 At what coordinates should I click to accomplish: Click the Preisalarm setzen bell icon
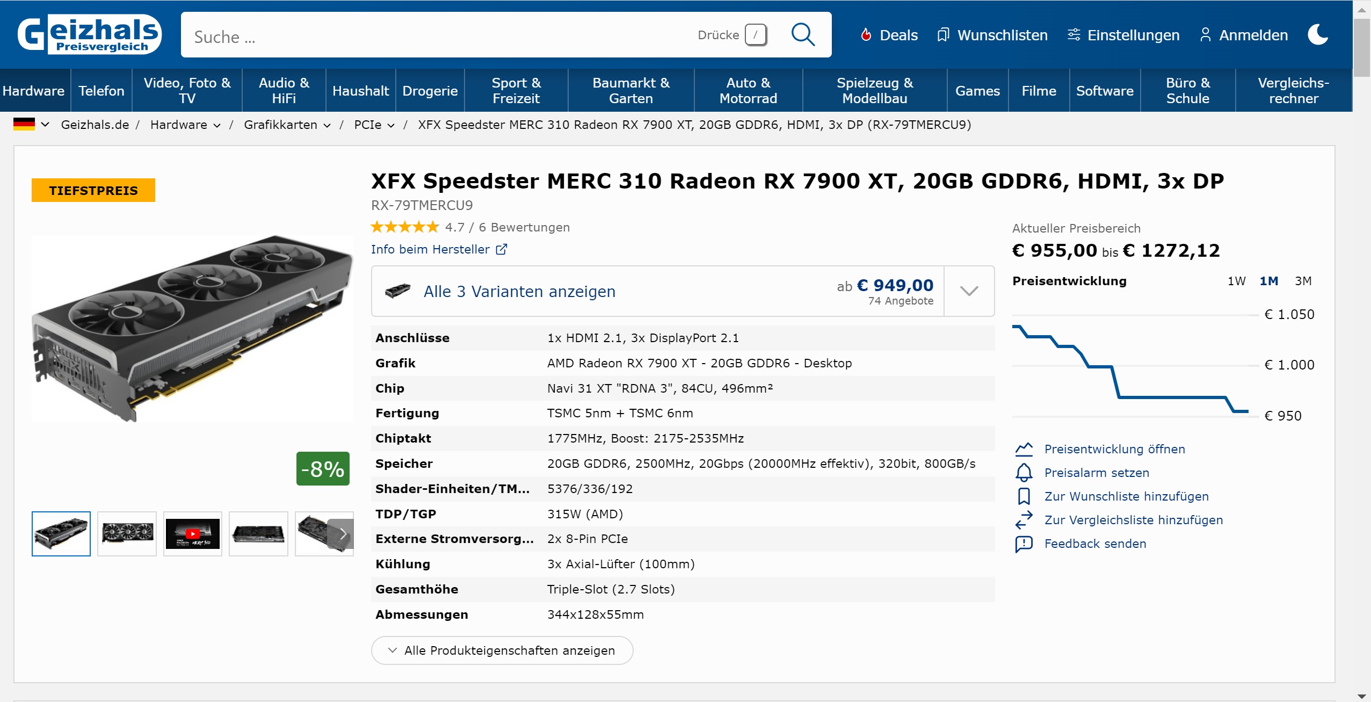pyautogui.click(x=1024, y=473)
